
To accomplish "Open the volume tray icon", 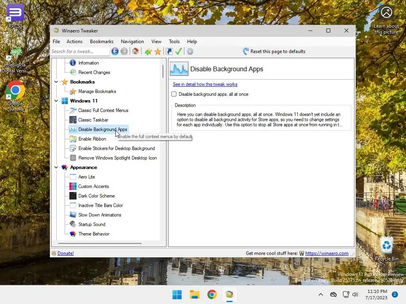I will pyautogui.click(x=355, y=294).
